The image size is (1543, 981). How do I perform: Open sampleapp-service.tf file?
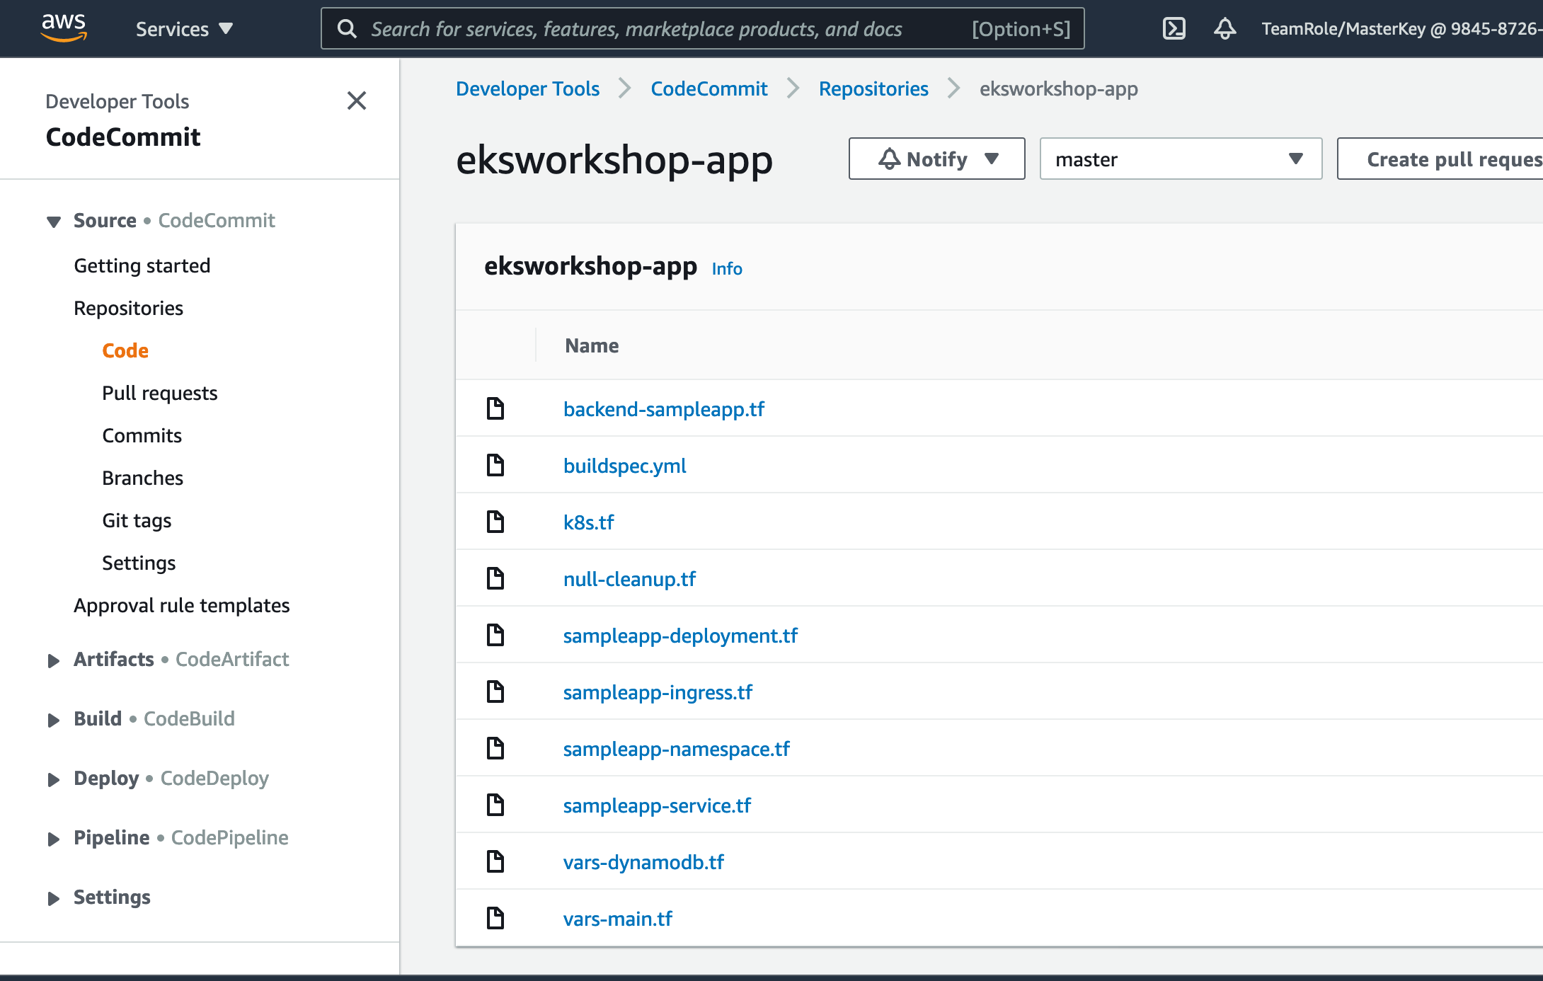(658, 805)
